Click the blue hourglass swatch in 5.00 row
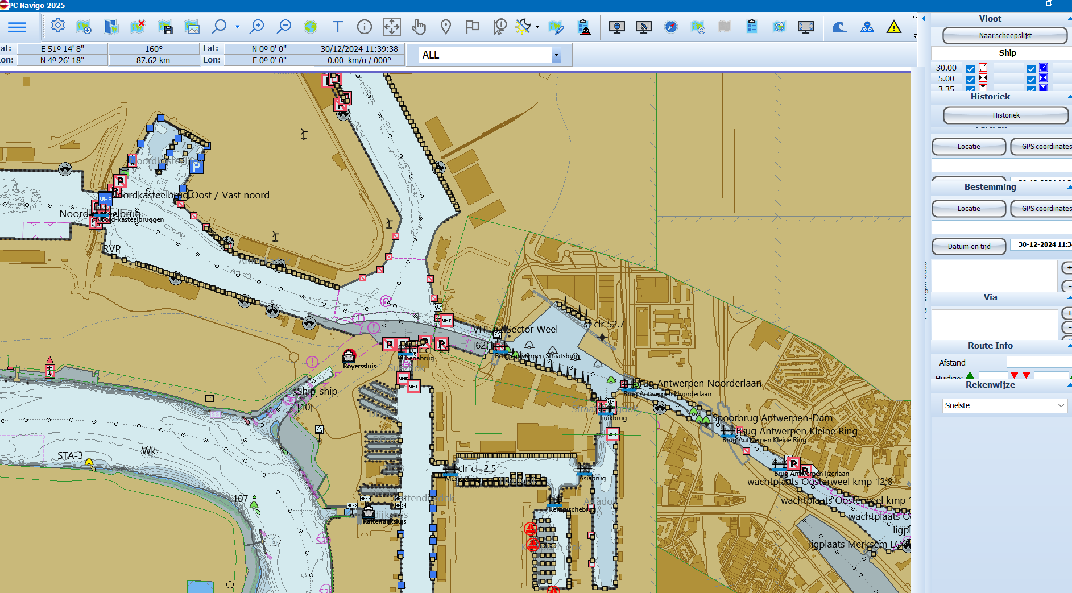Image resolution: width=1072 pixels, height=593 pixels. point(1043,78)
